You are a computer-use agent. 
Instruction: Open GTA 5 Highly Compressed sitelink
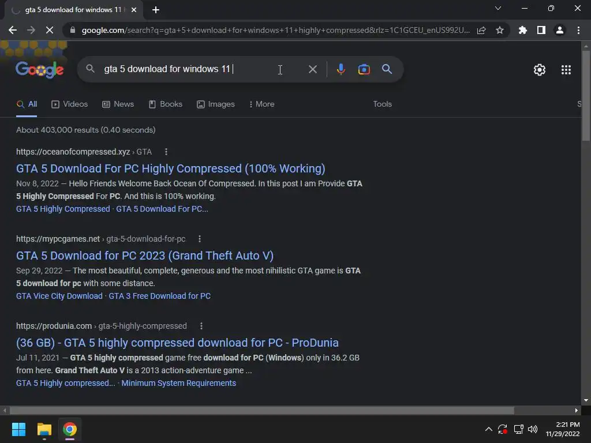[63, 209]
